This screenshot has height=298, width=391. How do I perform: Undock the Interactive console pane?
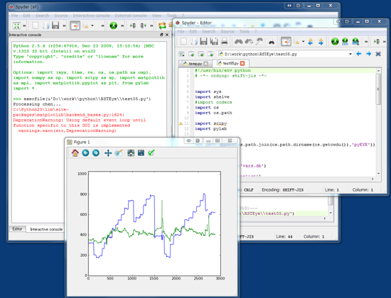tap(161, 35)
